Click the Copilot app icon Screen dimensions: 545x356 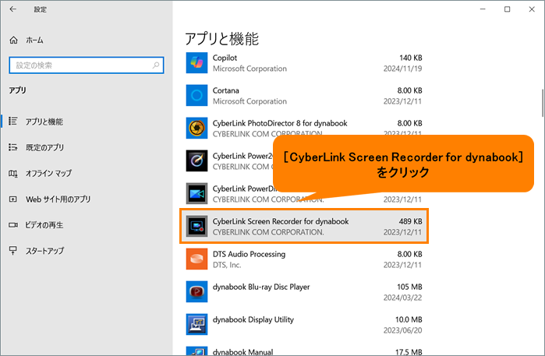click(196, 63)
